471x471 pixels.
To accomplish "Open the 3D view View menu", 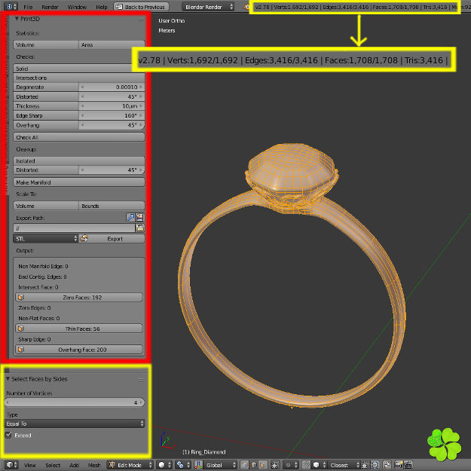I will pyautogui.click(x=29, y=465).
